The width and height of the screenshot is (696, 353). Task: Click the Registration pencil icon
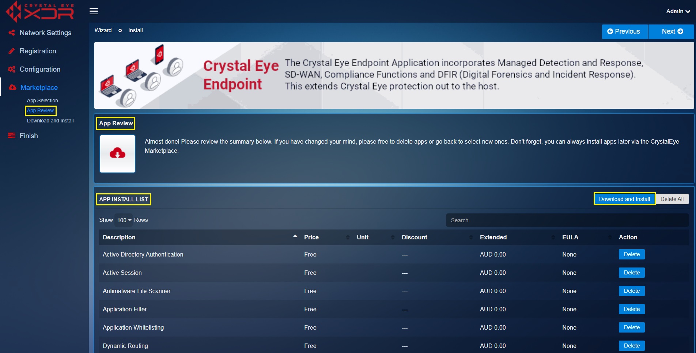click(x=12, y=51)
